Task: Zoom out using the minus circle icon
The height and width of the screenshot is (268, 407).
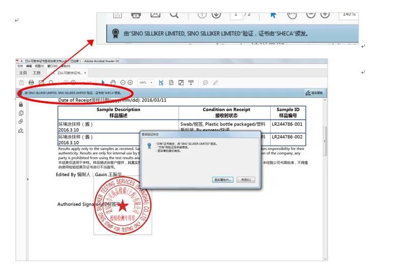Action: pos(123,83)
